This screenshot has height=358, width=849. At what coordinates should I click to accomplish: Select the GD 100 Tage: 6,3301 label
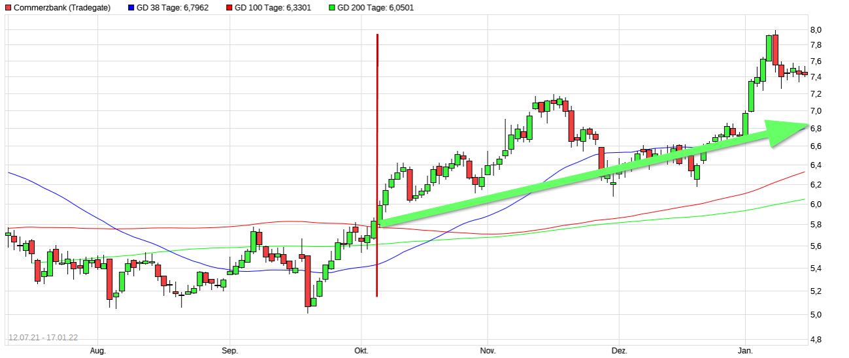pos(274,8)
